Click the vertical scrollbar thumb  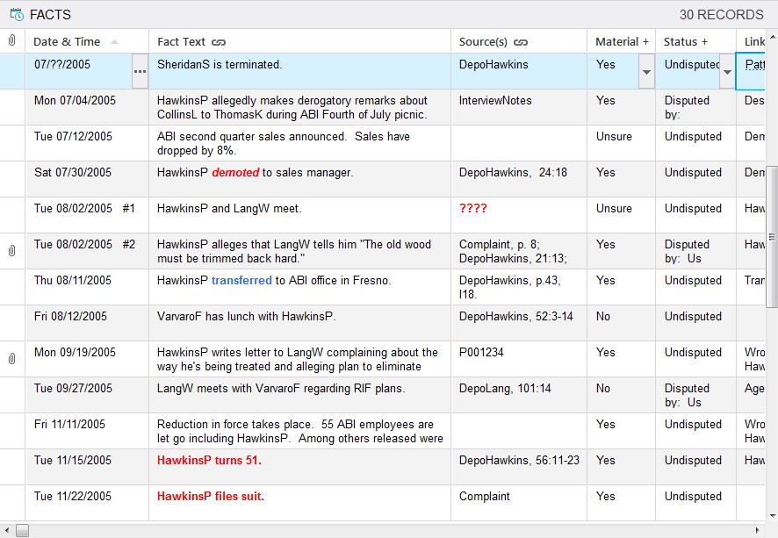click(772, 237)
